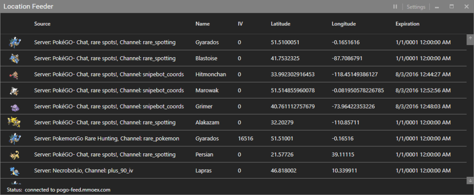
Task: Click the Lapras sprite icon
Action: click(x=14, y=170)
